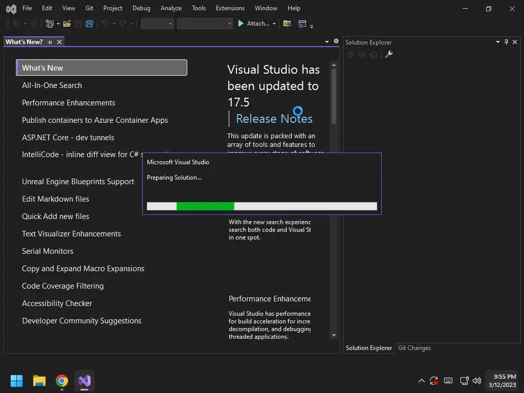Click the Navigate Backward toolbar icon
The image size is (524, 393).
pos(16,24)
